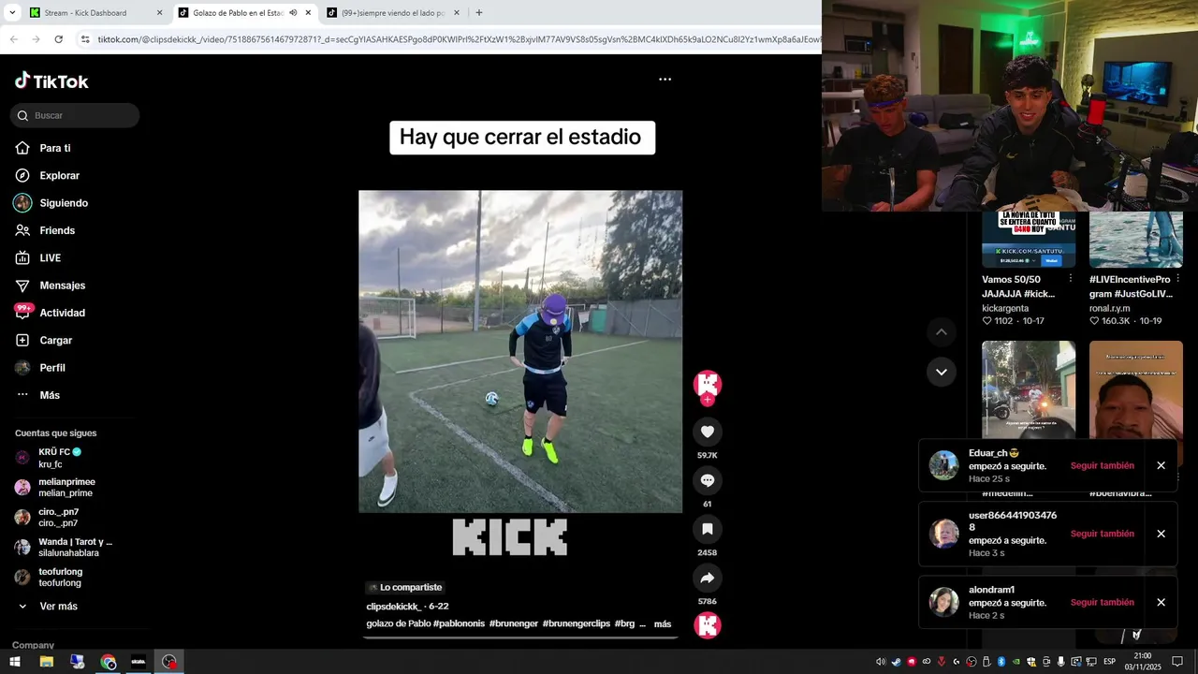Follow back Eduar_ch with Seguir también

[x=1103, y=465]
